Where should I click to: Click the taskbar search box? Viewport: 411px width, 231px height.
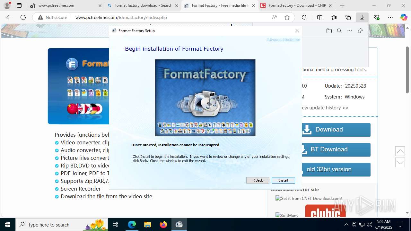[62, 225]
